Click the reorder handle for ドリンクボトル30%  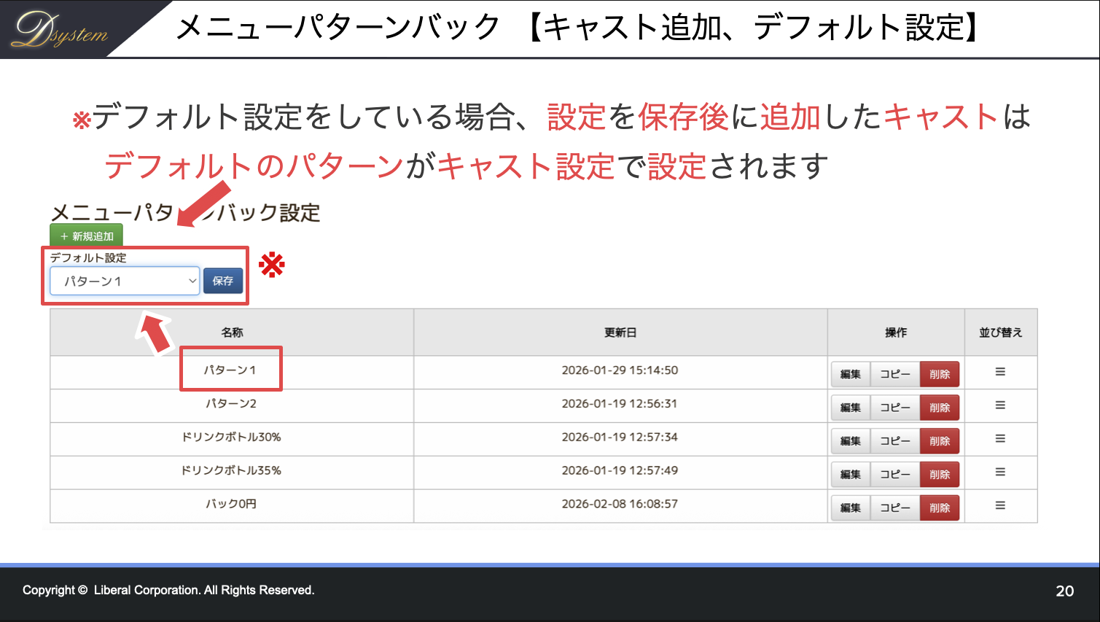pos(1000,439)
